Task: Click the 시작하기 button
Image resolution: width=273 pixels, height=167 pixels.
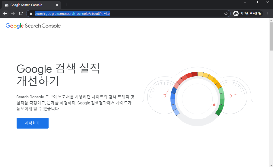Action: point(32,123)
